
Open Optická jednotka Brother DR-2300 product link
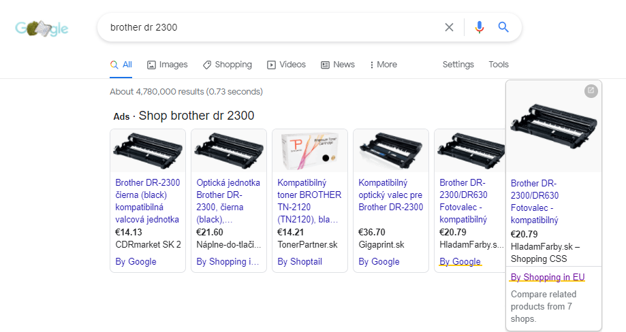pos(228,201)
